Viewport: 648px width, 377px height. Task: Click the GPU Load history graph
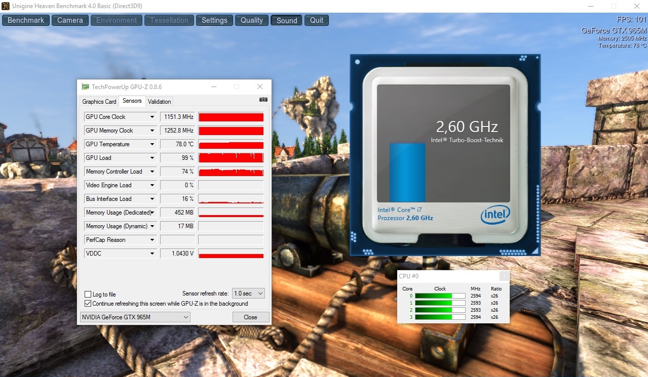(x=231, y=158)
